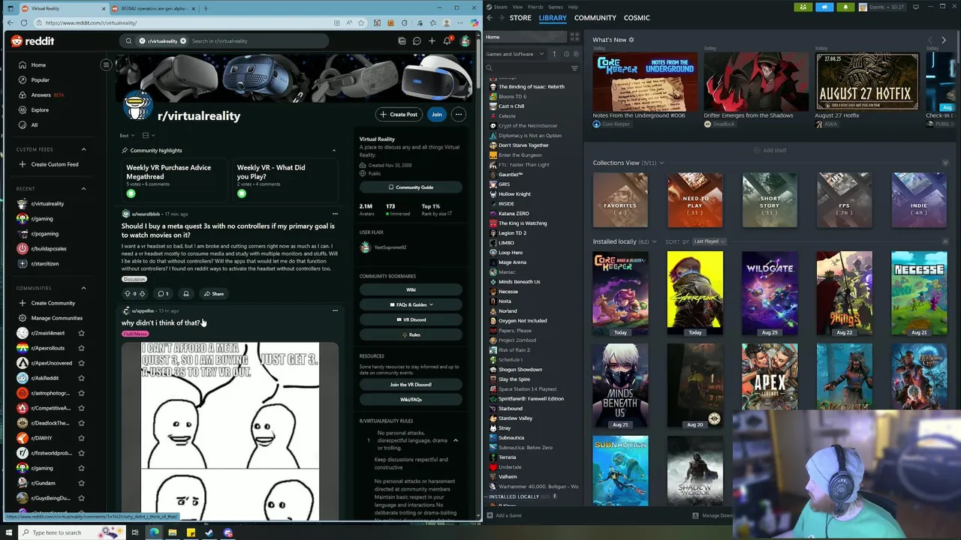961x540 pixels.
Task: Open comments of the meta quest post
Action: [163, 294]
